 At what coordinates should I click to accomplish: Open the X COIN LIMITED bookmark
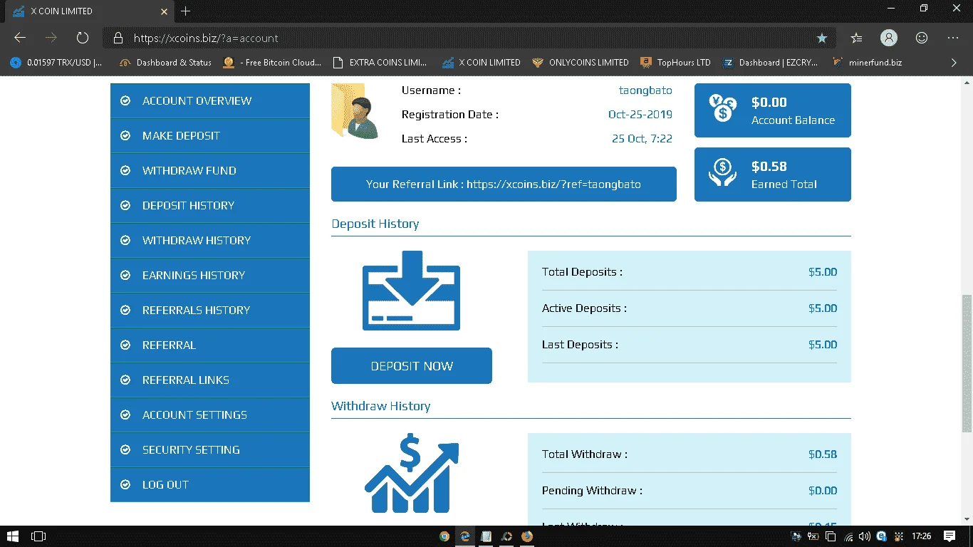[482, 63]
